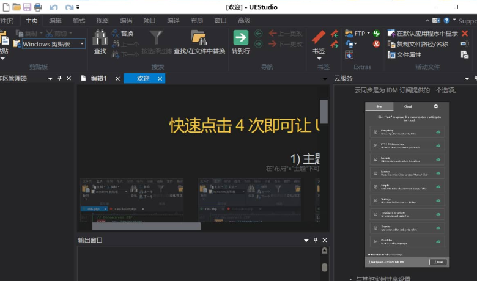Image resolution: width=477 pixels, height=281 pixels.
Task: Save using the floppy disk icon
Action: (27, 7)
